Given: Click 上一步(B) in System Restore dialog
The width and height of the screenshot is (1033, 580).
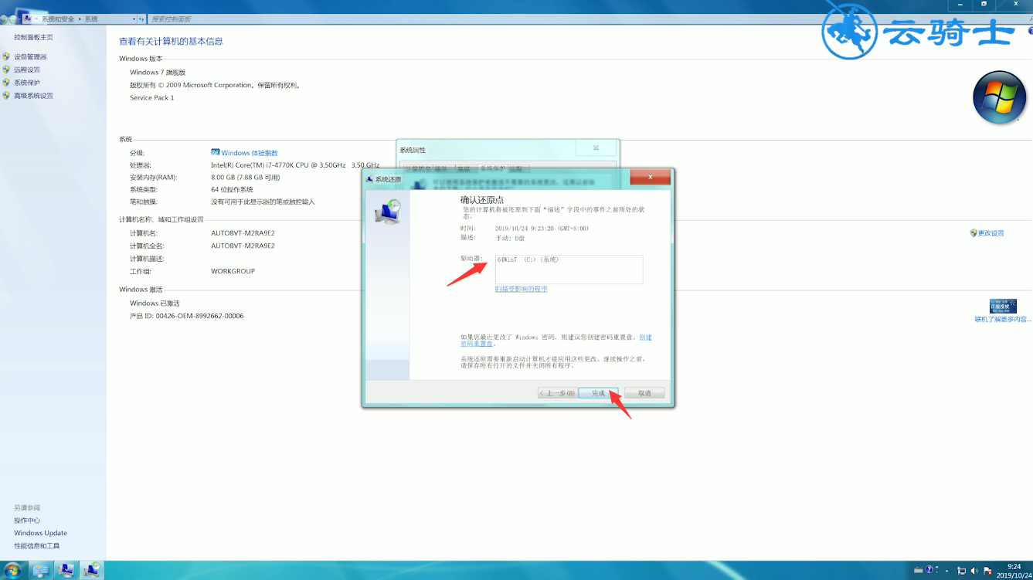Looking at the screenshot, I should point(557,393).
